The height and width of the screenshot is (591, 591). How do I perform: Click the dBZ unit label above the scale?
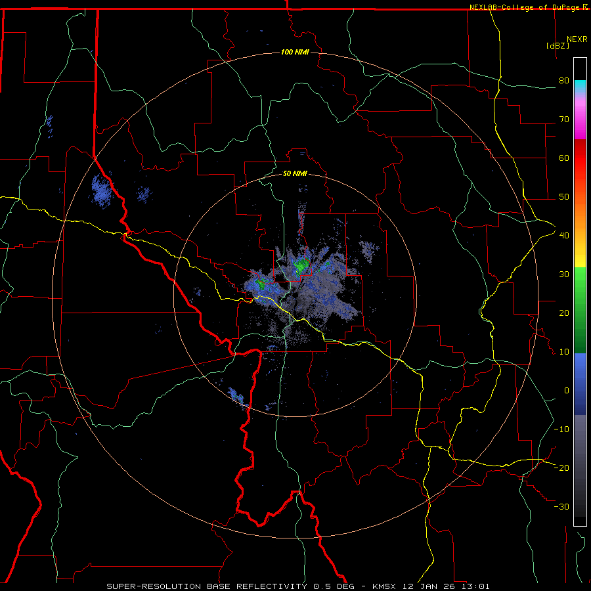point(558,46)
